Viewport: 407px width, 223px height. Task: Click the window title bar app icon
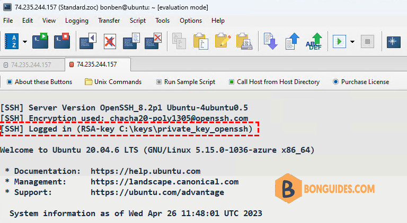(7, 7)
